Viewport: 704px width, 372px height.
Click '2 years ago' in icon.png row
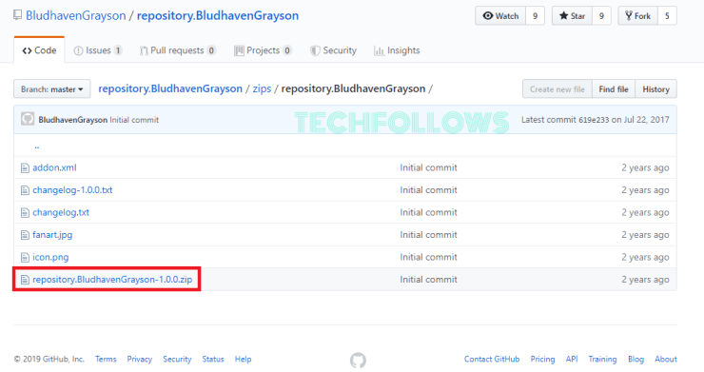point(645,257)
